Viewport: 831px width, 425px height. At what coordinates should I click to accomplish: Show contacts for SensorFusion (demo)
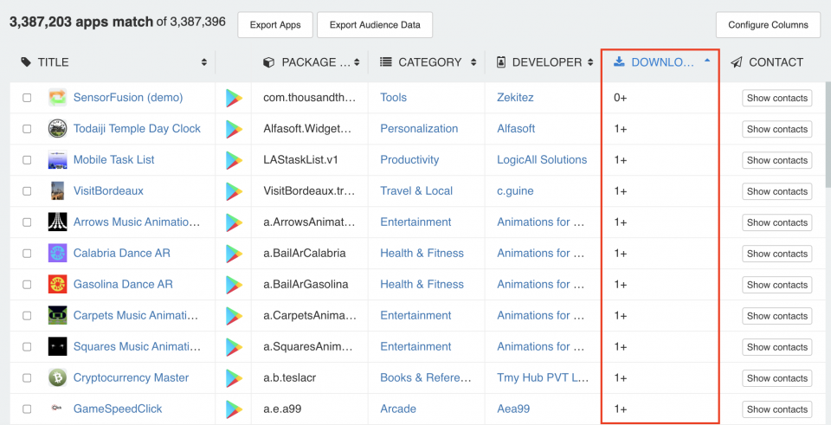[x=777, y=98]
